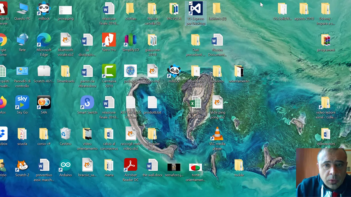Select the Questo PC desktop icon

tap(22, 11)
